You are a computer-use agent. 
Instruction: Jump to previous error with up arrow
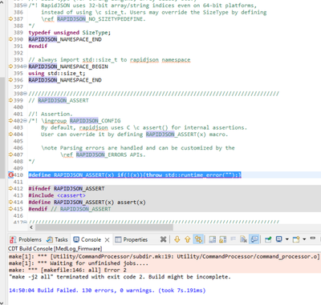(x=188, y=239)
